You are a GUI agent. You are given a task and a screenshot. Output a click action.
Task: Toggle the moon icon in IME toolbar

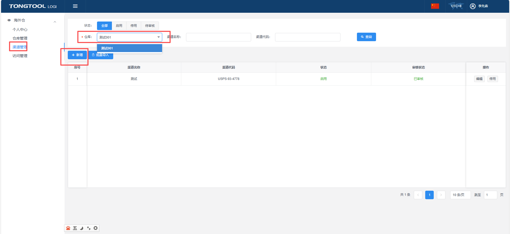pyautogui.click(x=82, y=228)
